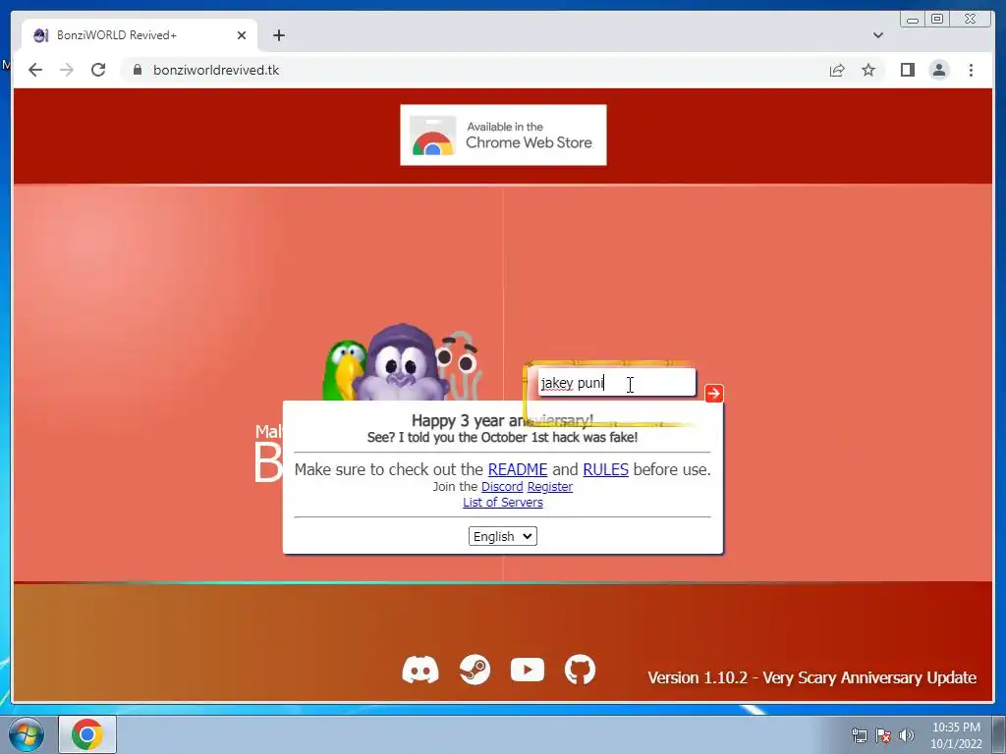
Task: Open the Action Center flag icon
Action: (883, 735)
